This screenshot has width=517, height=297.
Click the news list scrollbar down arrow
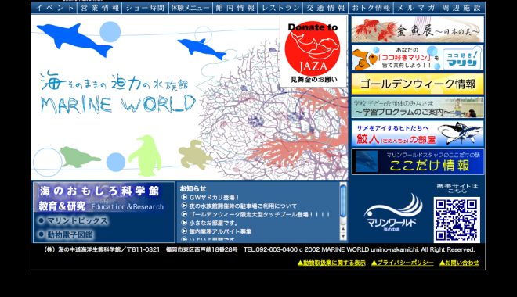pyautogui.click(x=343, y=237)
